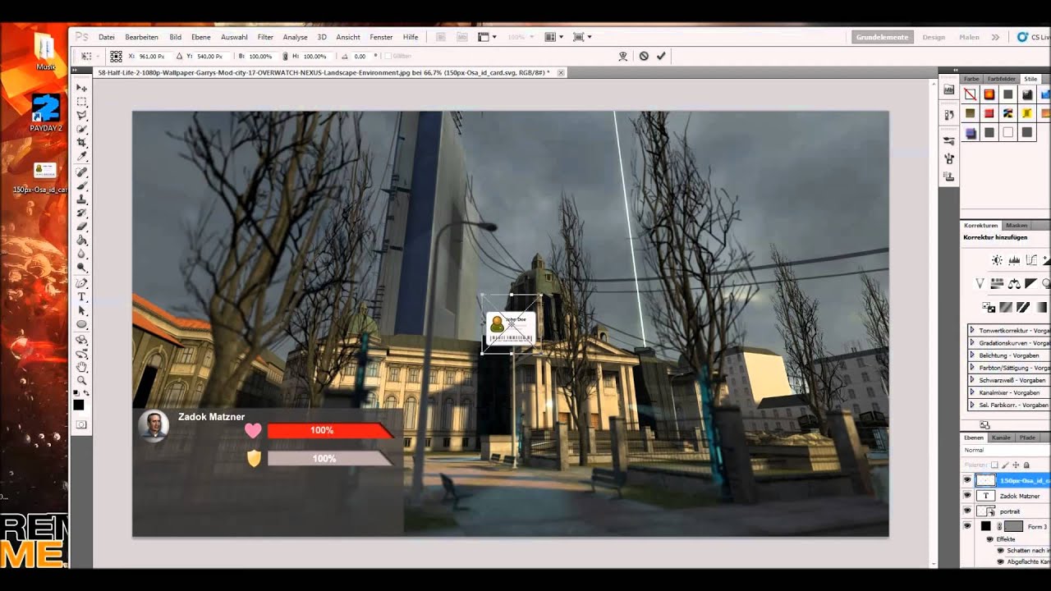Add Brightness/Contrast adjustment icon
Image resolution: width=1051 pixels, height=591 pixels.
point(997,260)
